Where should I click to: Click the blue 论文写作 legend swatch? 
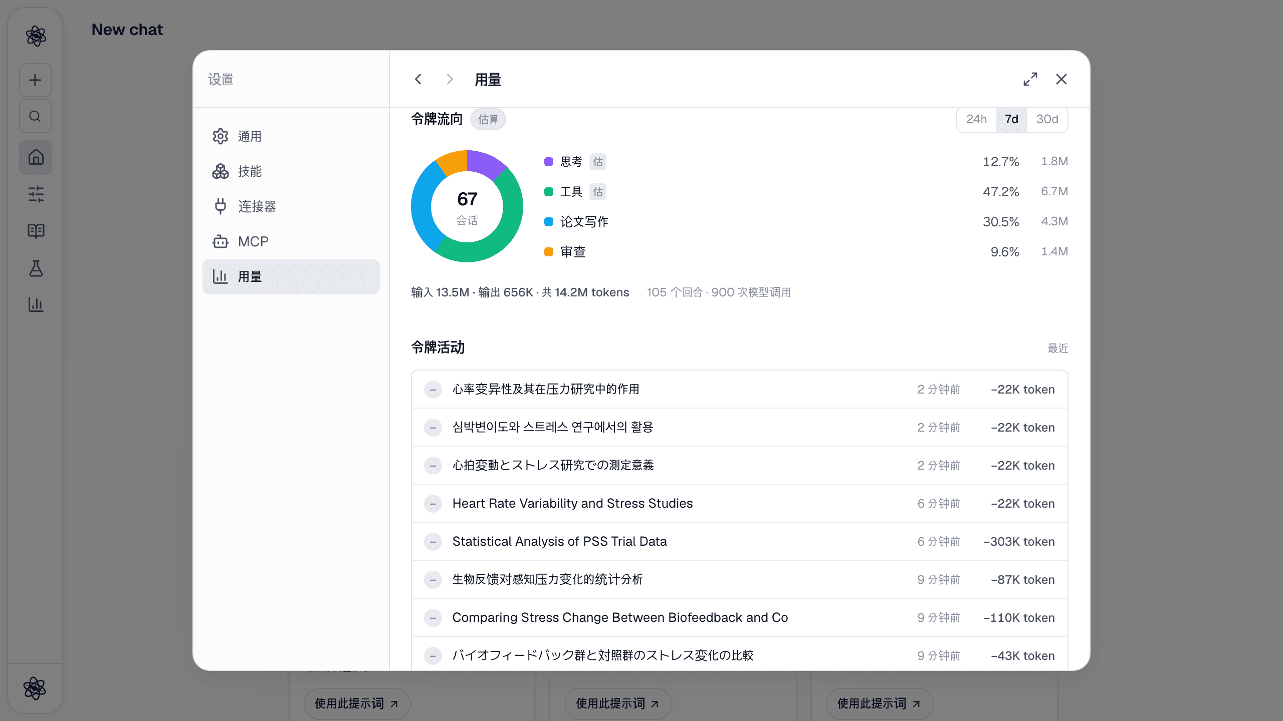coord(549,222)
